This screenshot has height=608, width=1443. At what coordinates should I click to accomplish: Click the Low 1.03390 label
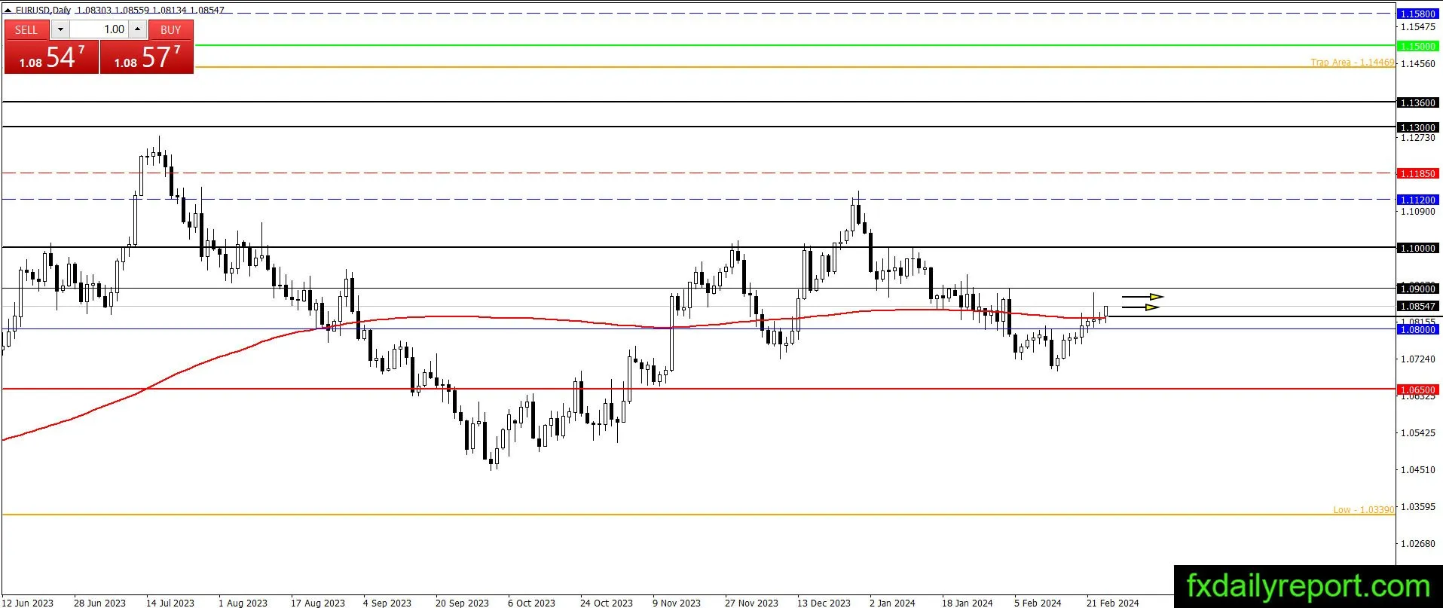[1363, 510]
